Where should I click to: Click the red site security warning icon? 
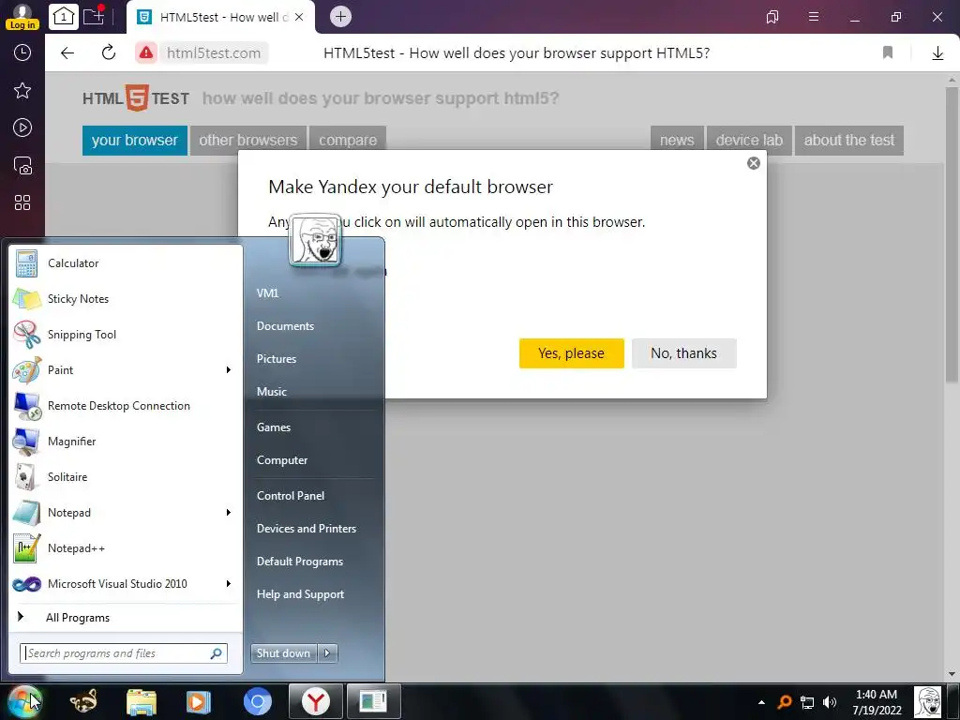pos(145,53)
